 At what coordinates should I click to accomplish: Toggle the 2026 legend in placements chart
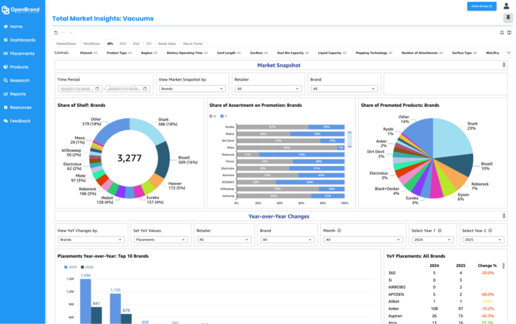tap(87, 267)
